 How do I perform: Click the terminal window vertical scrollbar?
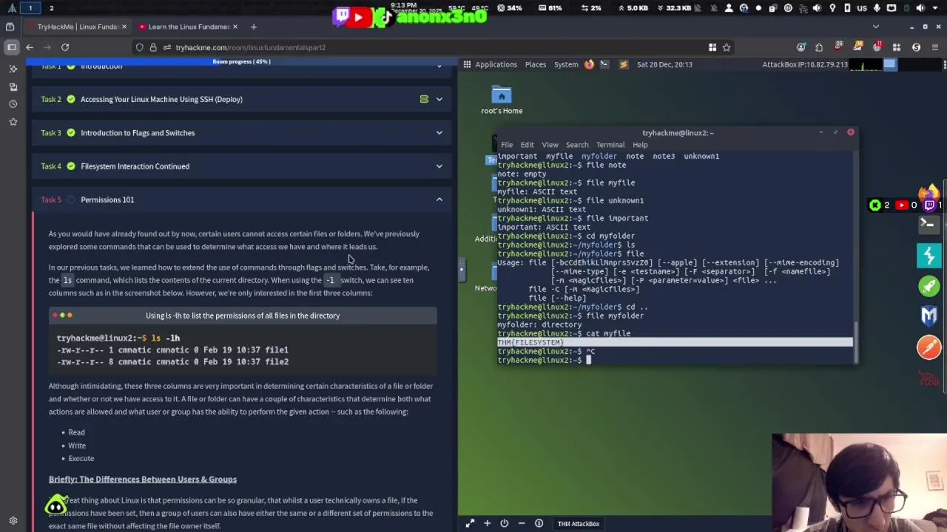[855, 343]
